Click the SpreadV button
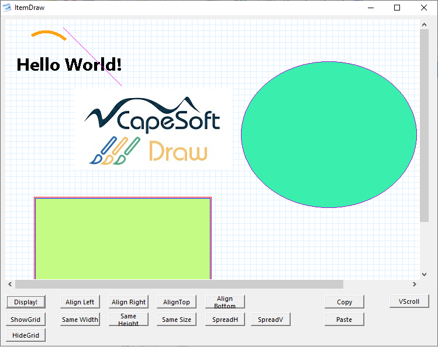The height and width of the screenshot is (347, 438). [x=270, y=320]
